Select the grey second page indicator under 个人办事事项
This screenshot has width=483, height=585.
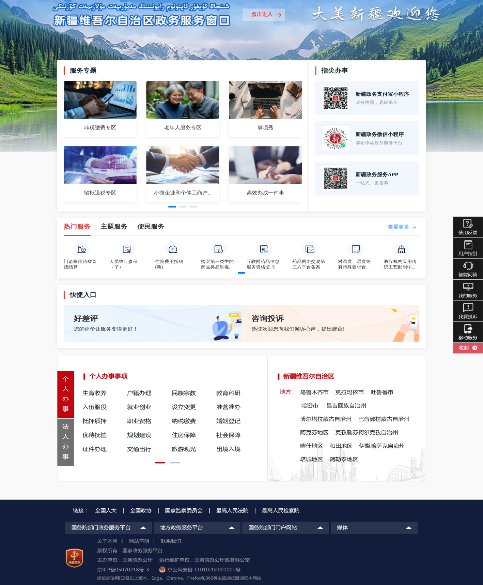pyautogui.click(x=175, y=463)
